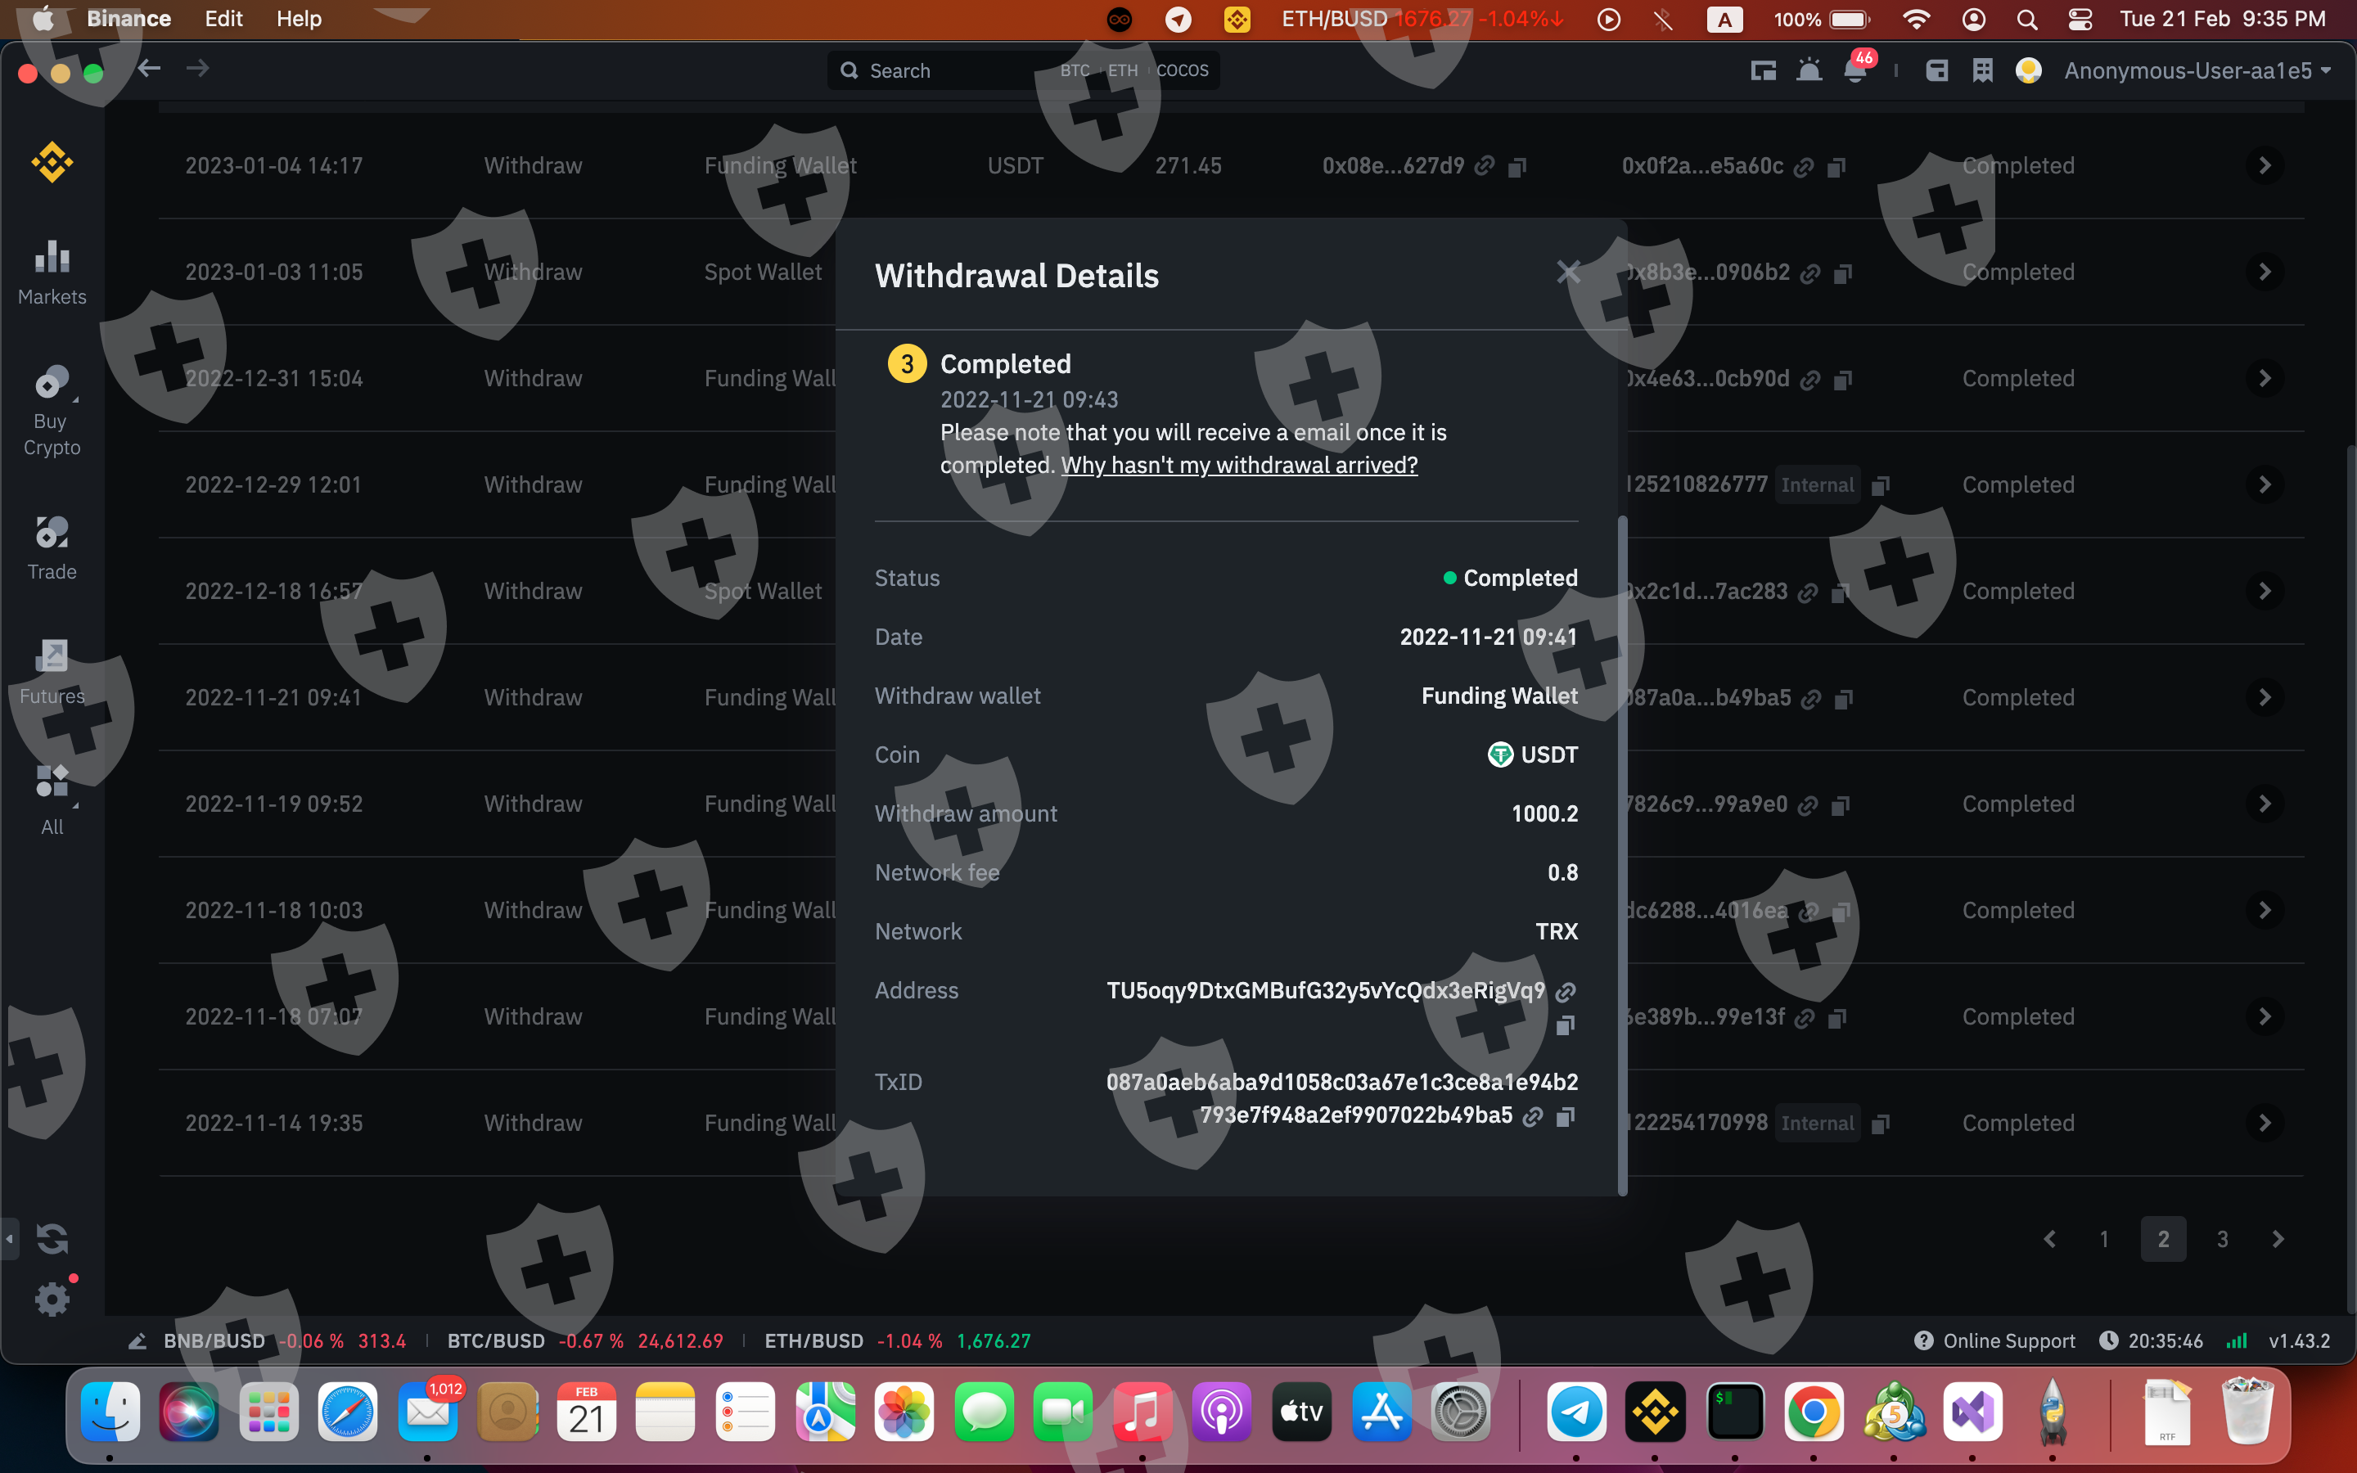Expand the 2022-11-14 19:35 withdrawal row
This screenshot has width=2357, height=1473.
pos(2265,1124)
